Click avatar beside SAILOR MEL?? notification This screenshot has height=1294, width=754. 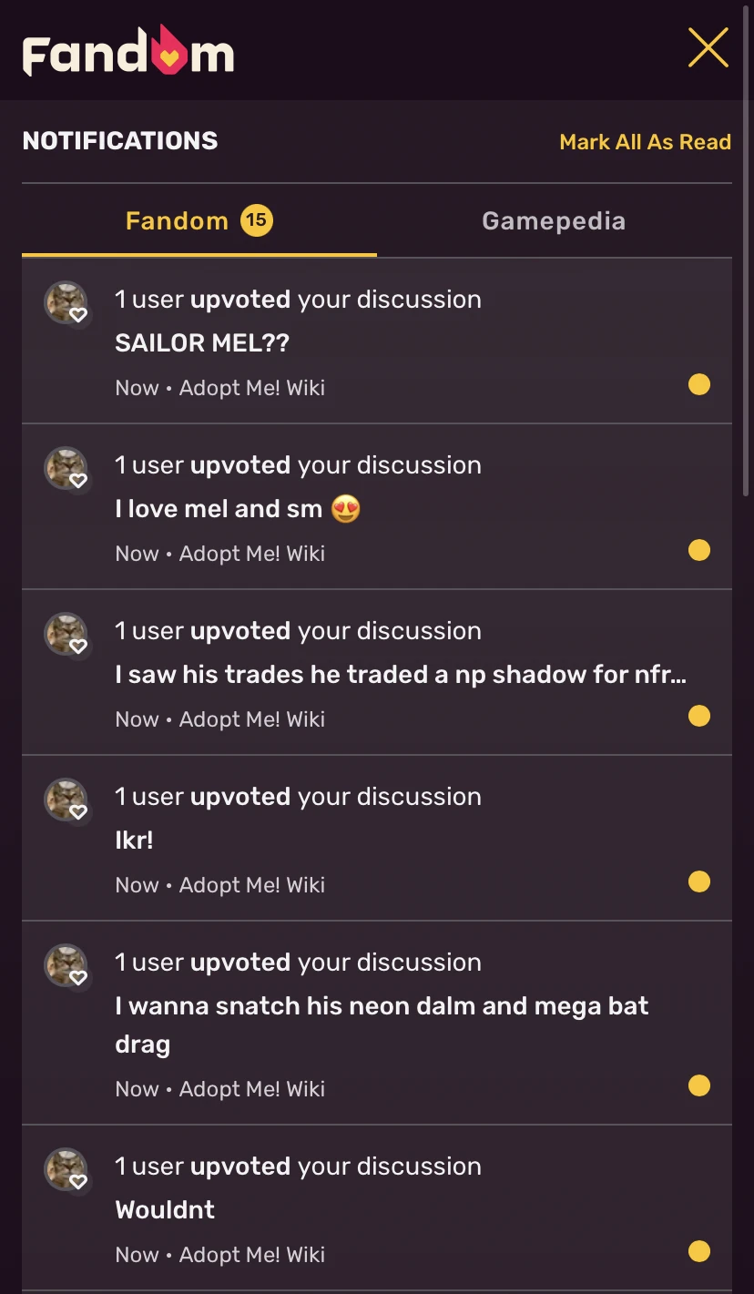[x=66, y=303]
